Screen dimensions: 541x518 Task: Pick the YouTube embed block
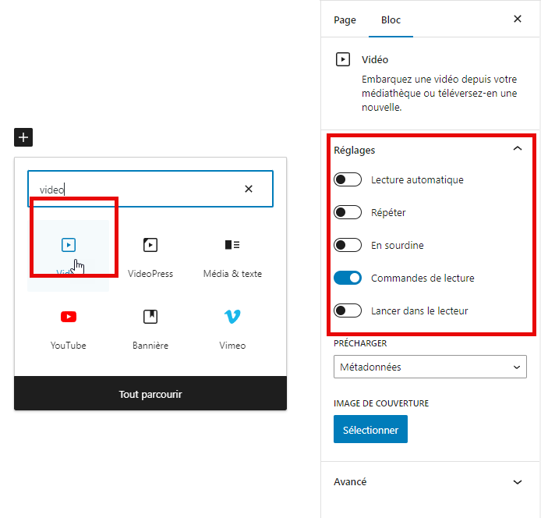pyautogui.click(x=69, y=317)
